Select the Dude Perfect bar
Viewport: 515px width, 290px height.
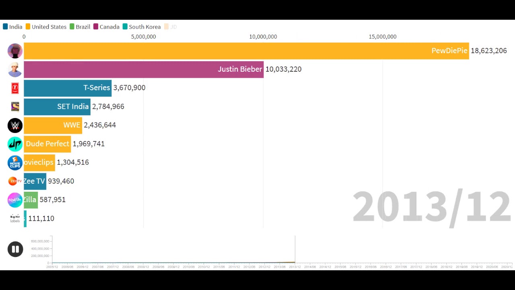coord(47,144)
